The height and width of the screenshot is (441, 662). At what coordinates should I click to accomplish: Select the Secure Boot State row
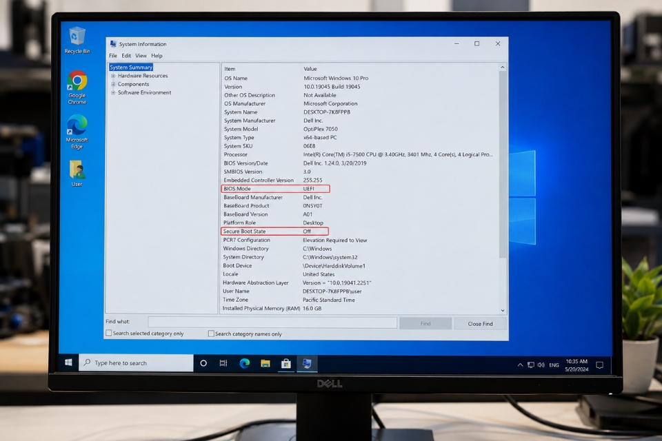point(359,232)
